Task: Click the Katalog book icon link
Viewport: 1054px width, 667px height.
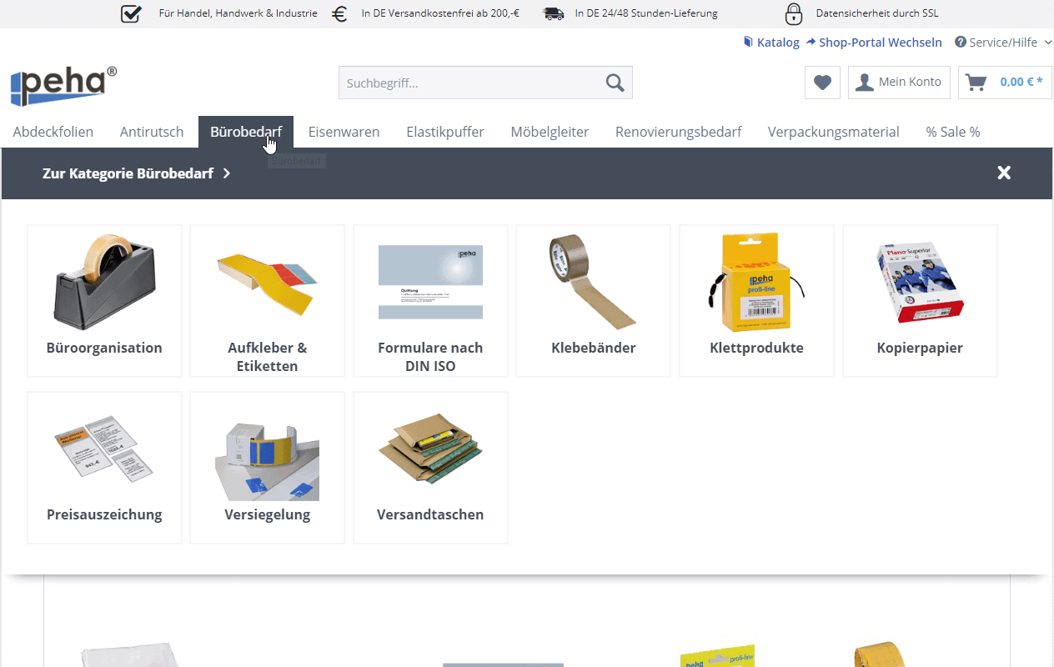Action: tap(771, 42)
